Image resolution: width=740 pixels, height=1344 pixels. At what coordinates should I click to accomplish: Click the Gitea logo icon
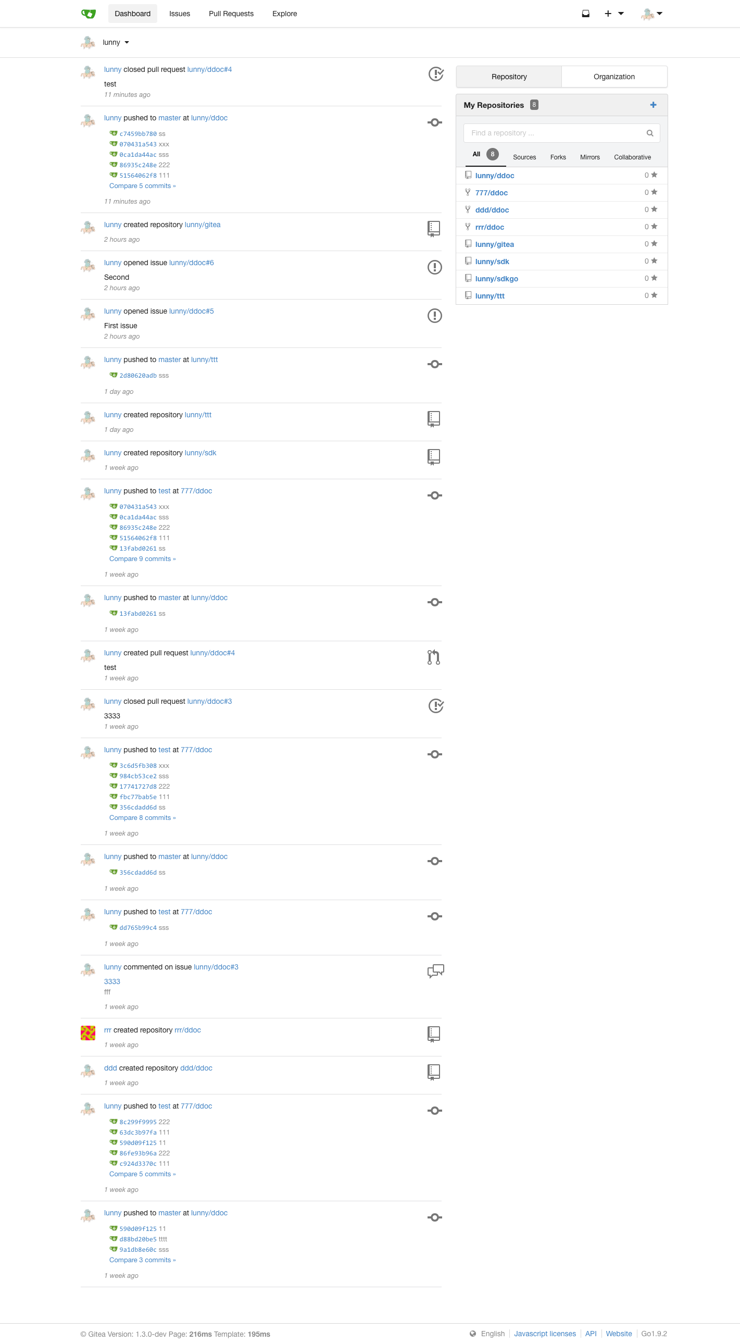point(89,14)
